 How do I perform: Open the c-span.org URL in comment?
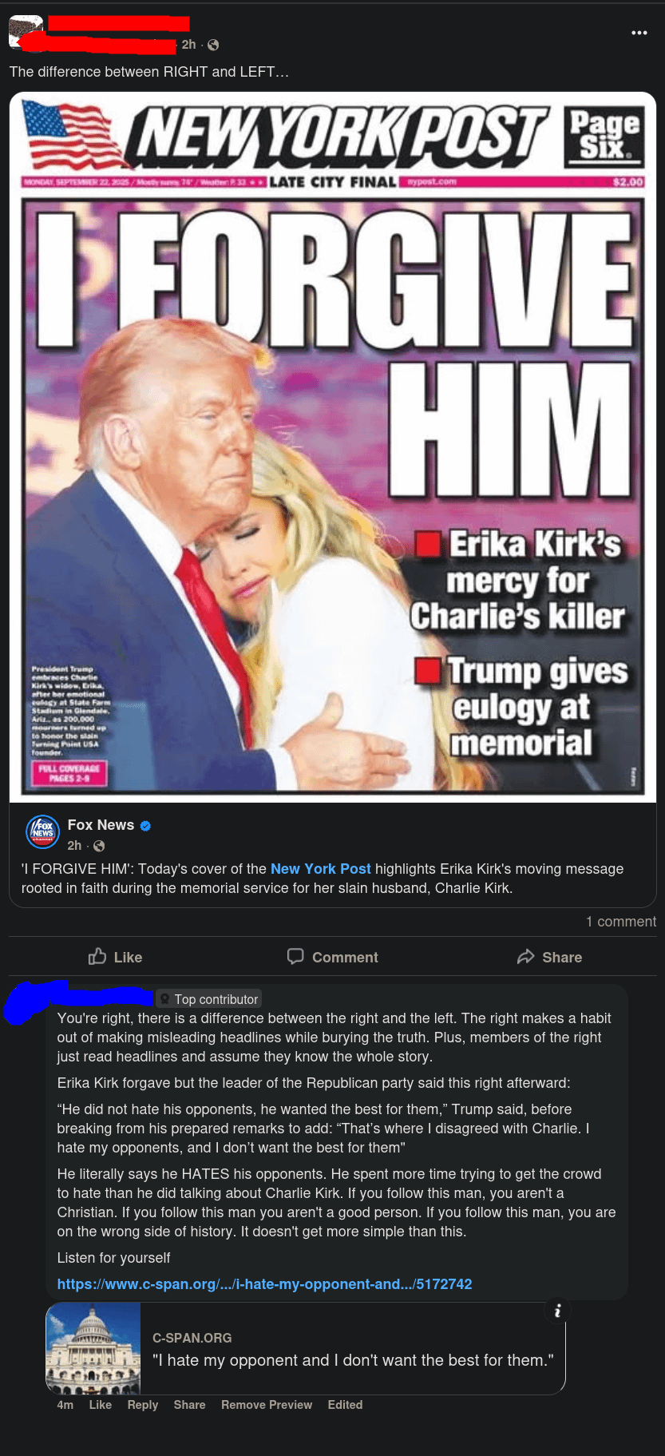(x=264, y=1284)
